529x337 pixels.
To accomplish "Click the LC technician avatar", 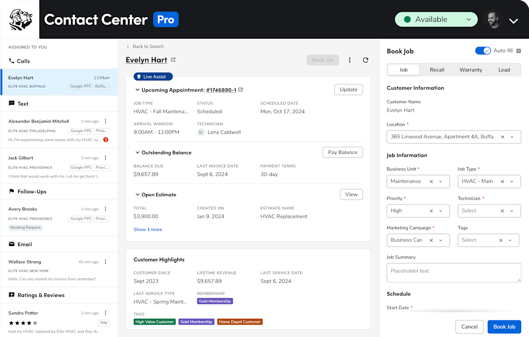I will coord(201,132).
